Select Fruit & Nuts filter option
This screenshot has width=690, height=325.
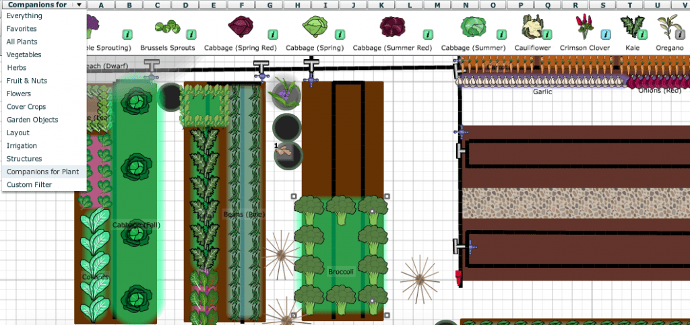tap(28, 81)
